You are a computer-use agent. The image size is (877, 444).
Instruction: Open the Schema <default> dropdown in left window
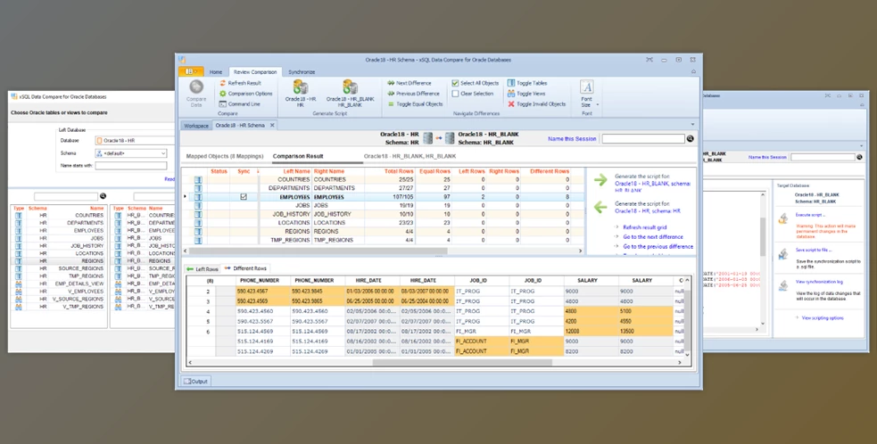click(163, 153)
